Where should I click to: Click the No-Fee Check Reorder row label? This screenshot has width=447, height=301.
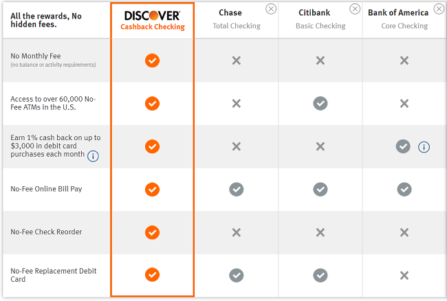(x=46, y=232)
